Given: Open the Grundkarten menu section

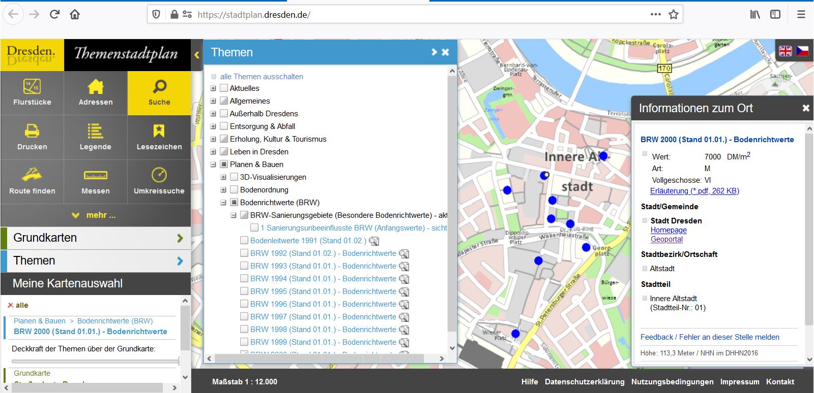Looking at the screenshot, I should (96, 238).
